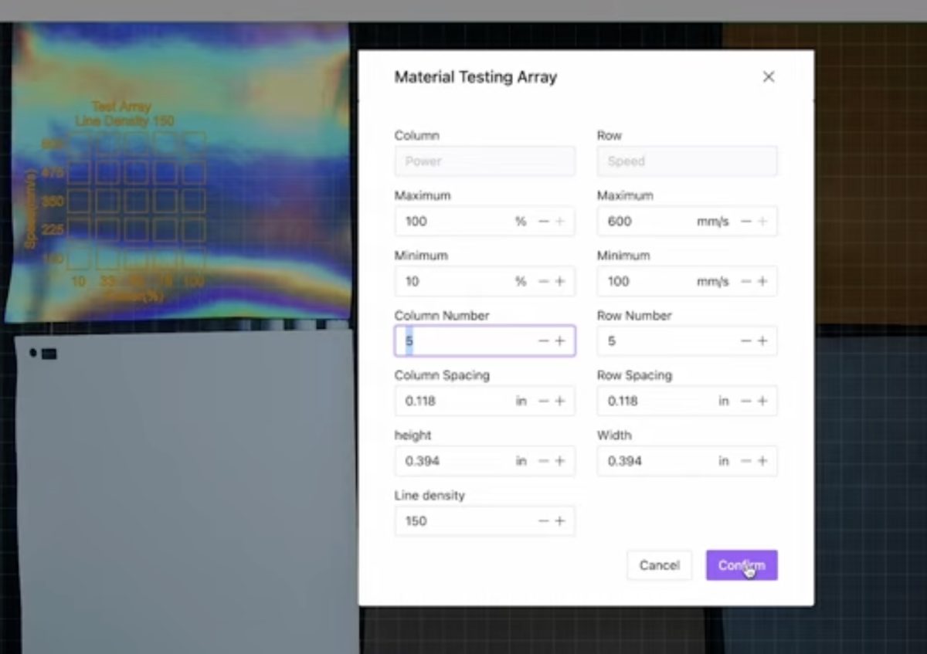
Task: Increase minimum power with plus button
Action: pos(560,281)
